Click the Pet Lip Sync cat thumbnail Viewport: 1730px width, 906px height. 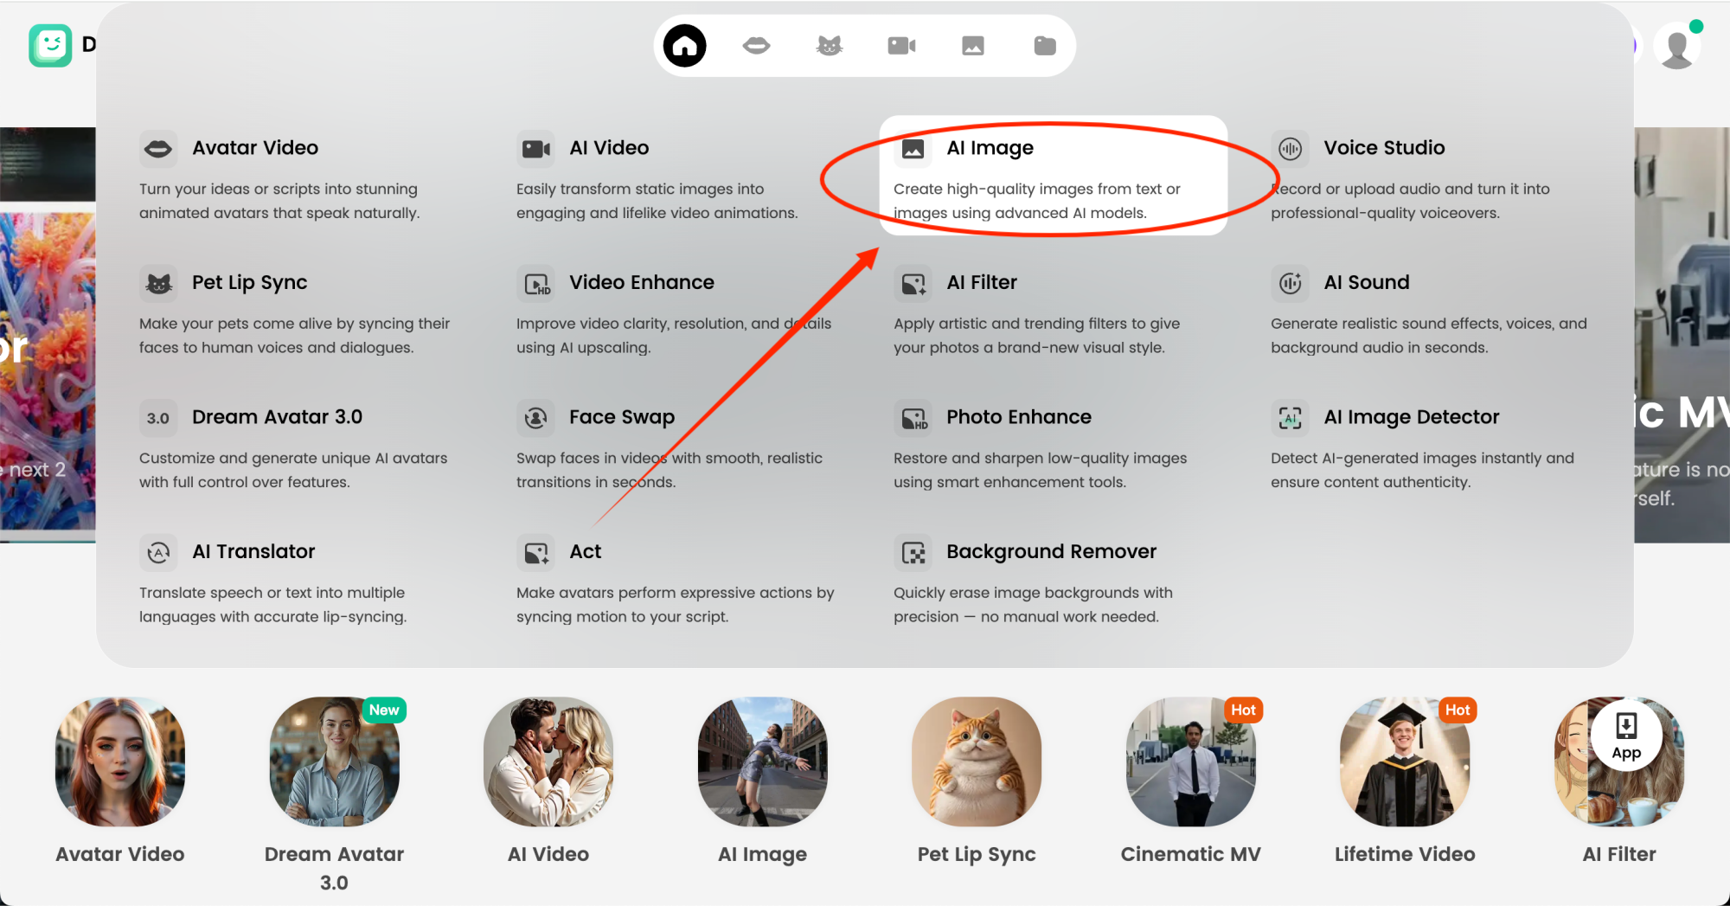pyautogui.click(x=977, y=762)
